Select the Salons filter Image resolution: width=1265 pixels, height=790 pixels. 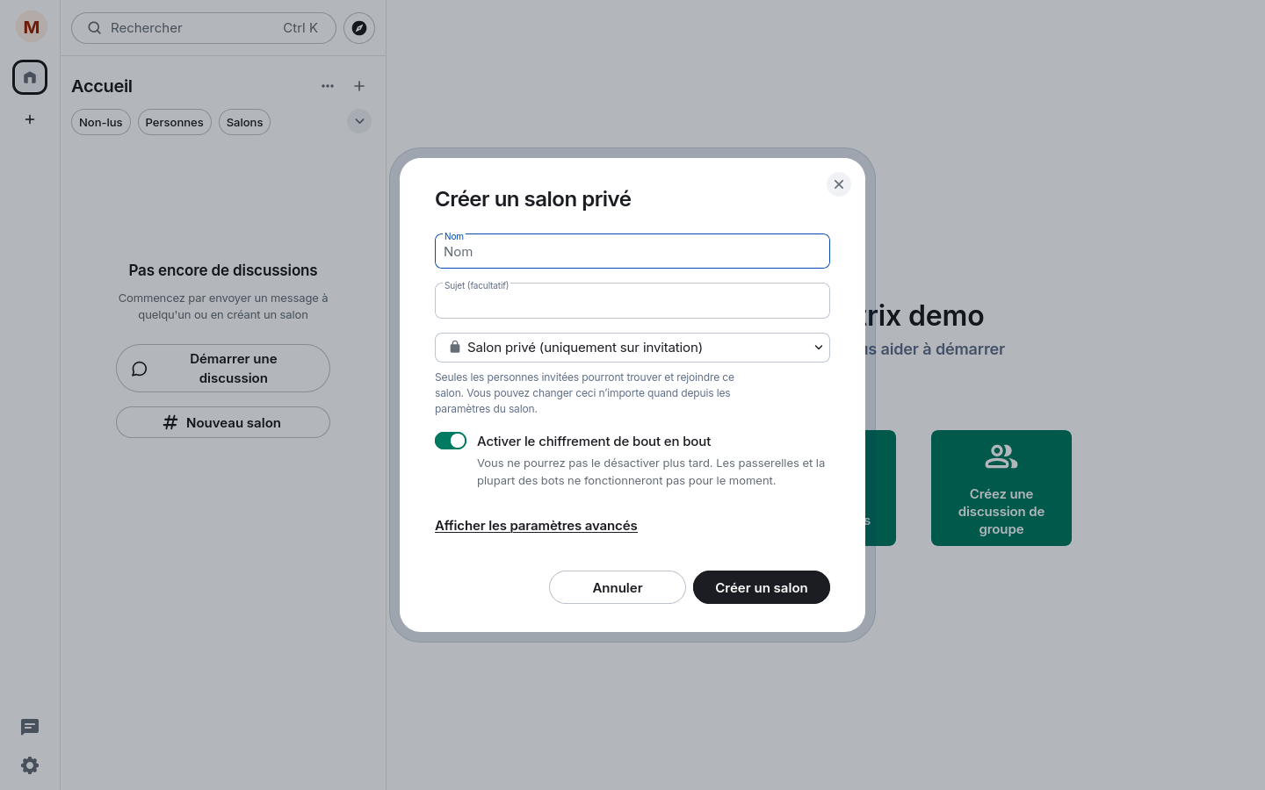[244, 122]
